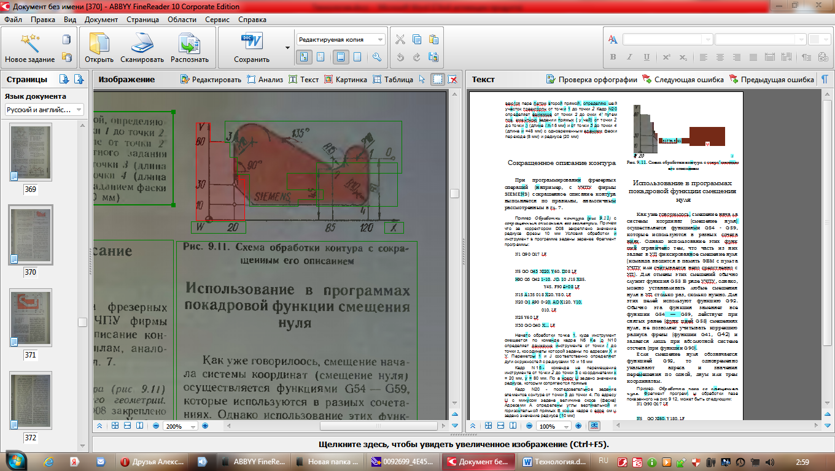Open the Язык документа language dropdown

(x=44, y=110)
